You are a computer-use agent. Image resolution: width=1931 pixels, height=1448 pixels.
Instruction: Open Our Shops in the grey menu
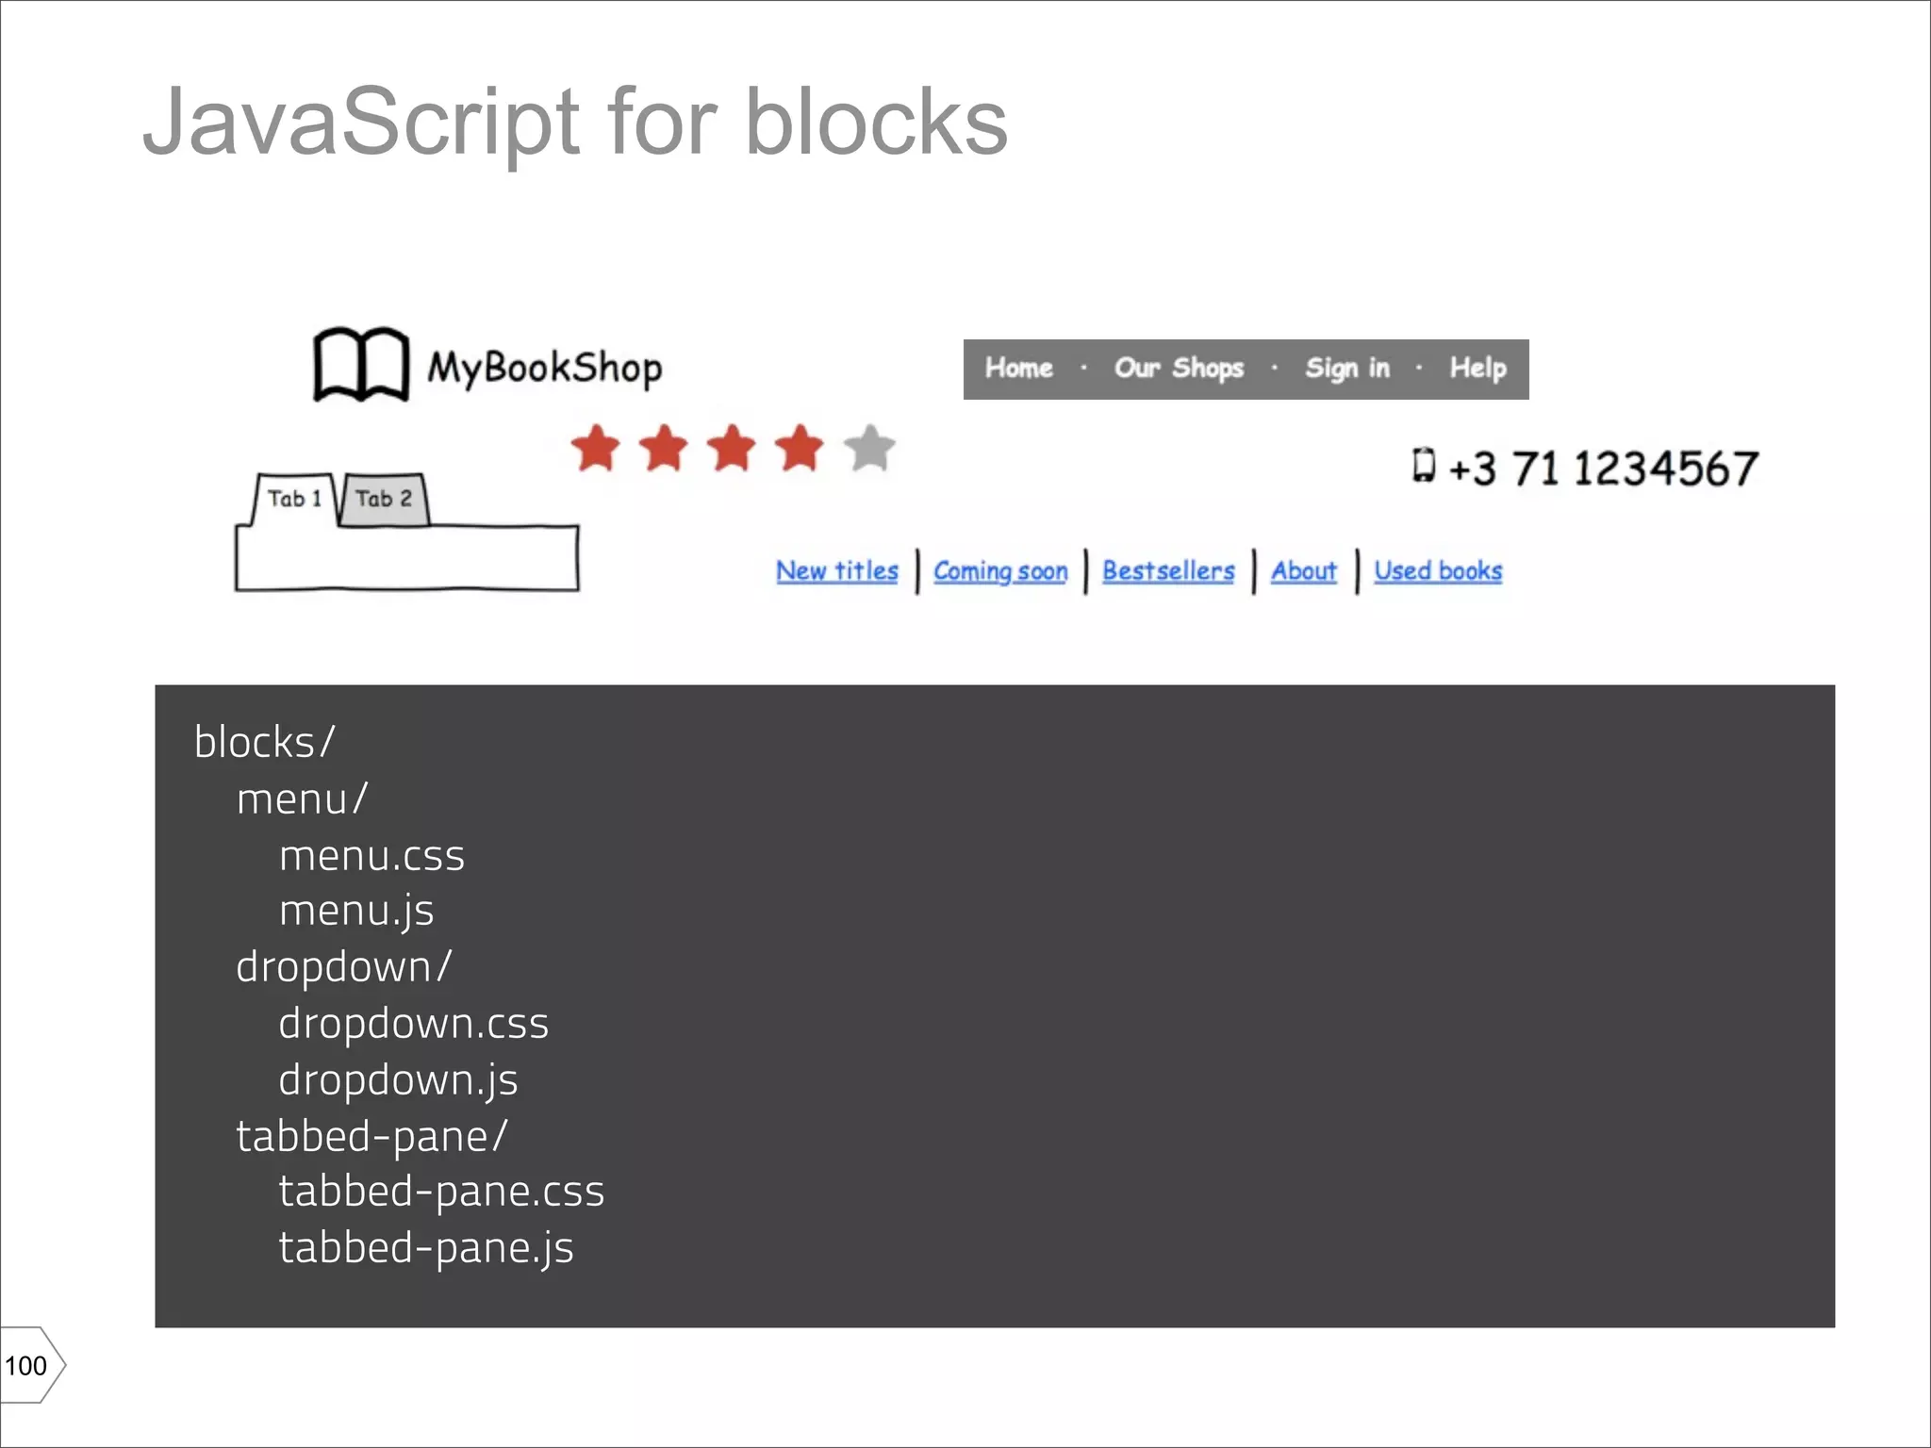click(x=1180, y=368)
